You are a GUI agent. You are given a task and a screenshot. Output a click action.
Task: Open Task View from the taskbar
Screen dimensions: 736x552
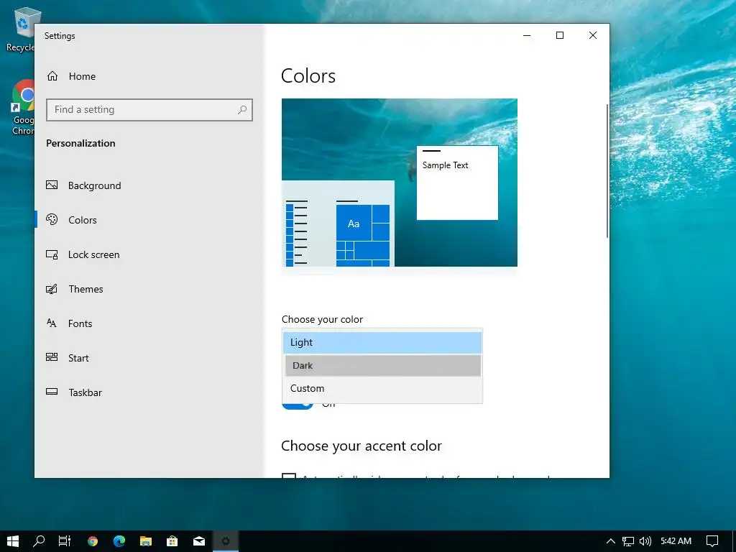(65, 541)
